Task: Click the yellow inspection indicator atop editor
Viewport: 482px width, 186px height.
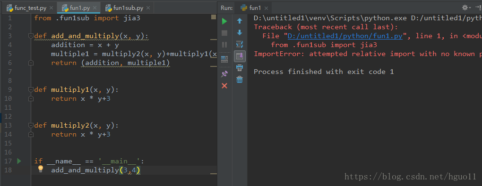Action: click(213, 17)
